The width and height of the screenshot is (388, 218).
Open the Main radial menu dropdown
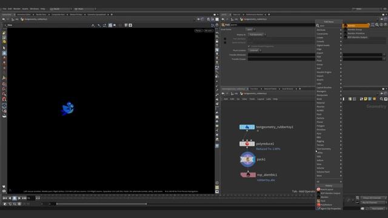click(85, 9)
